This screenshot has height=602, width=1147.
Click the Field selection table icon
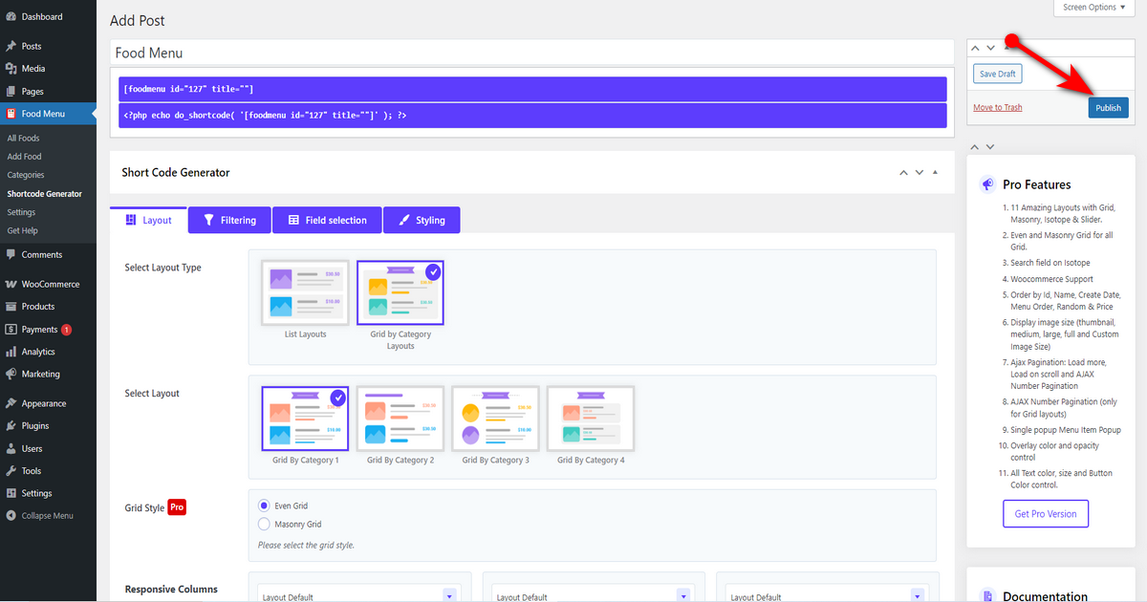pos(293,220)
